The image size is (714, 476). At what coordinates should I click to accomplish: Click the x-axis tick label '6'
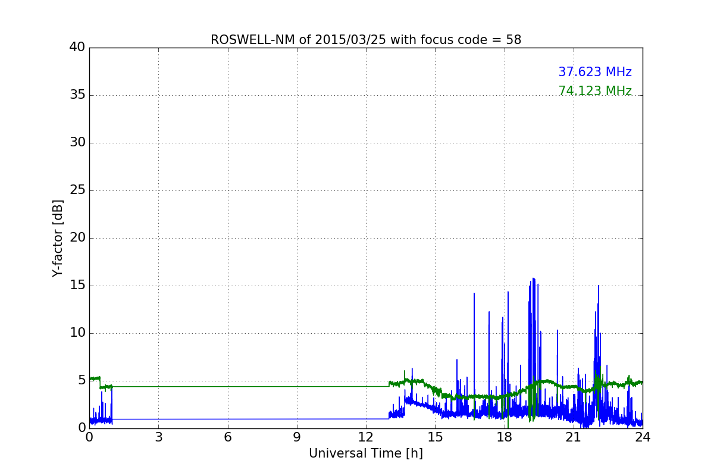[228, 437]
